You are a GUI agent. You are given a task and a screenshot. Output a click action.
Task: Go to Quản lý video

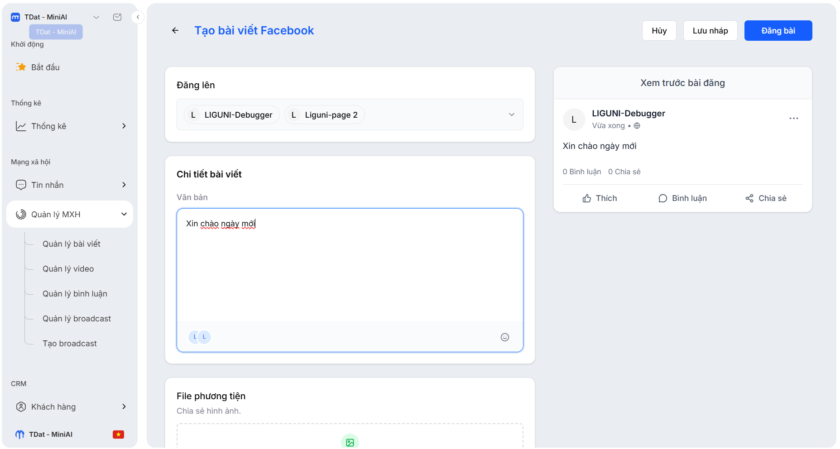tap(68, 269)
